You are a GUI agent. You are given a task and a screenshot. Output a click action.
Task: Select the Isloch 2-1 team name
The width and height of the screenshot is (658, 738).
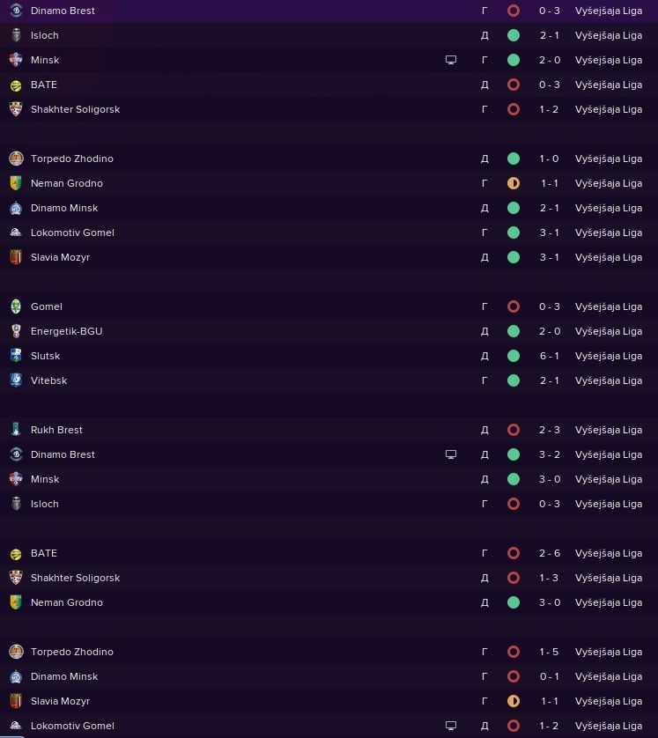click(x=45, y=35)
